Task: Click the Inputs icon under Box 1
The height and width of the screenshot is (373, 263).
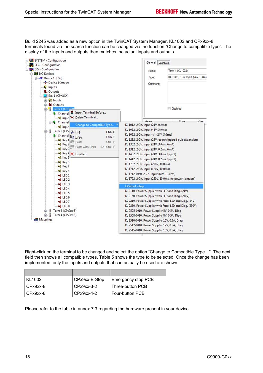Action: 50,100
